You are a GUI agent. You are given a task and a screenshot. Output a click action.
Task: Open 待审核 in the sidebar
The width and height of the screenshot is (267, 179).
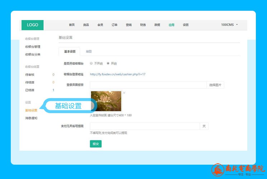tap(30, 74)
